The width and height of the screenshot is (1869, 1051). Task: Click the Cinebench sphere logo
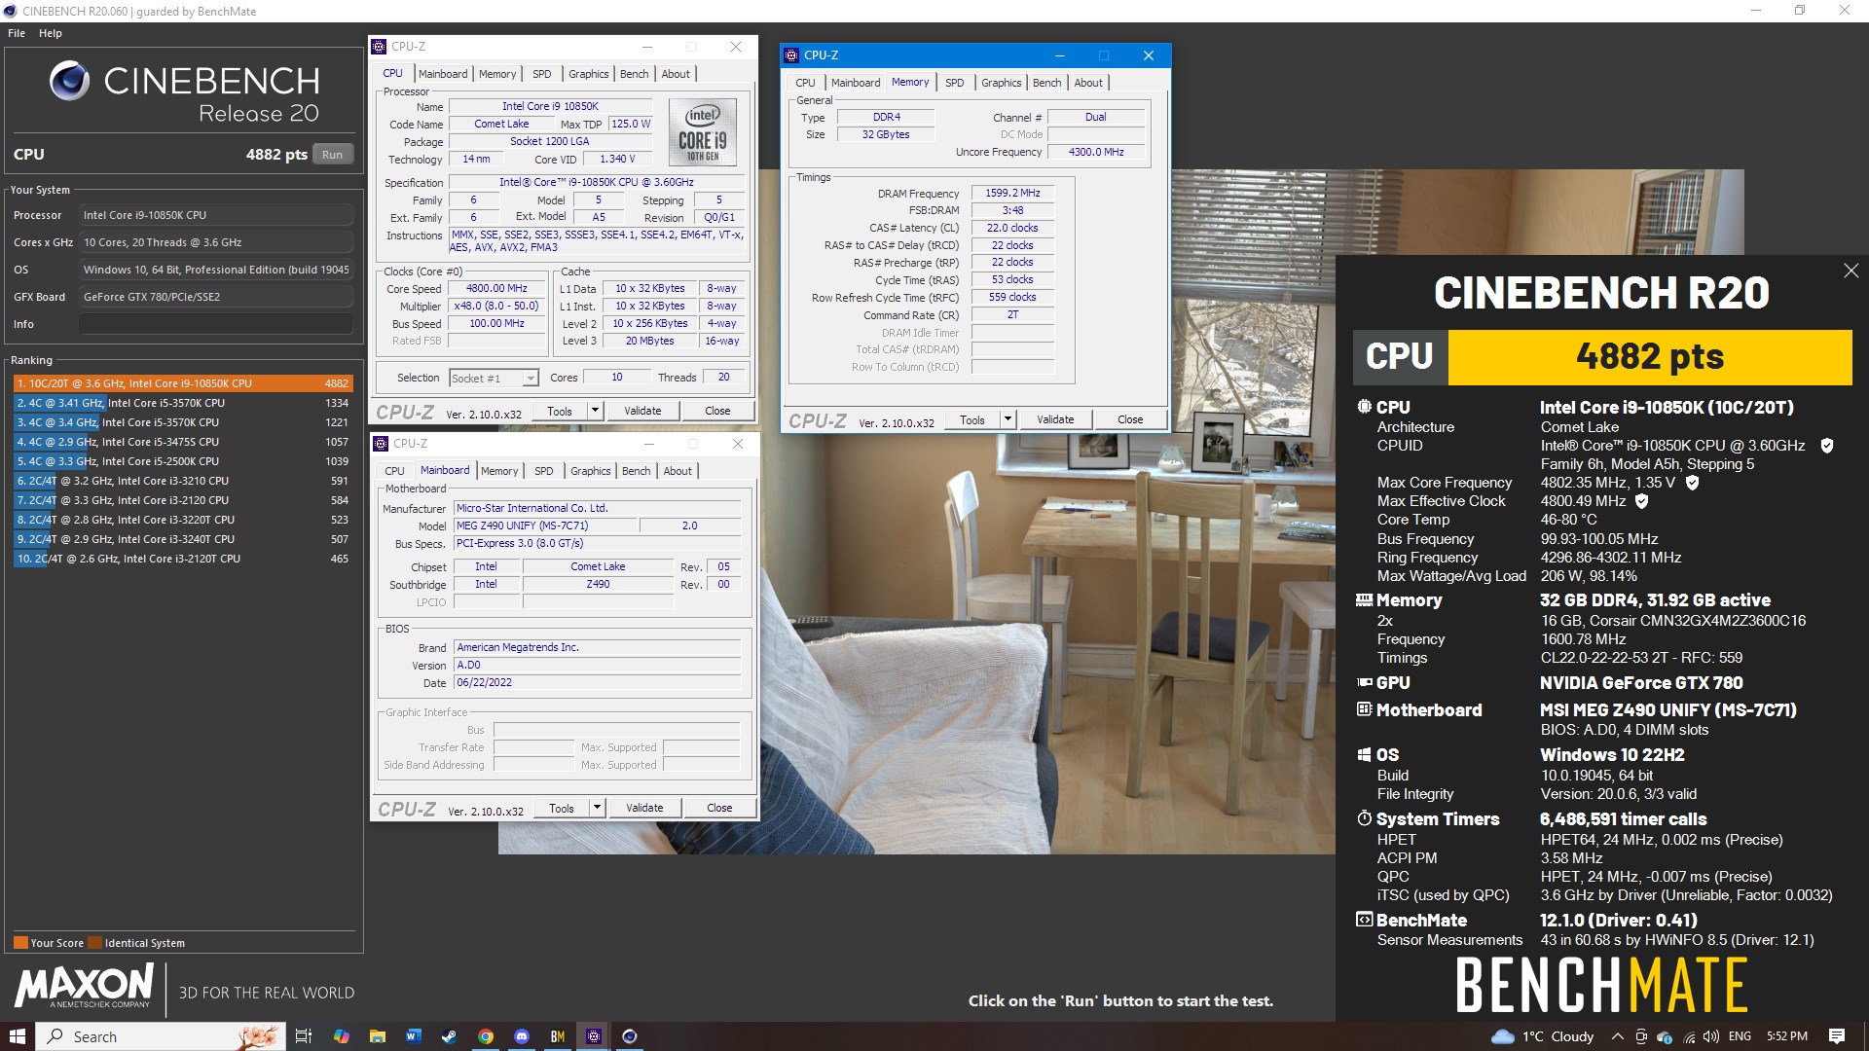coord(69,81)
